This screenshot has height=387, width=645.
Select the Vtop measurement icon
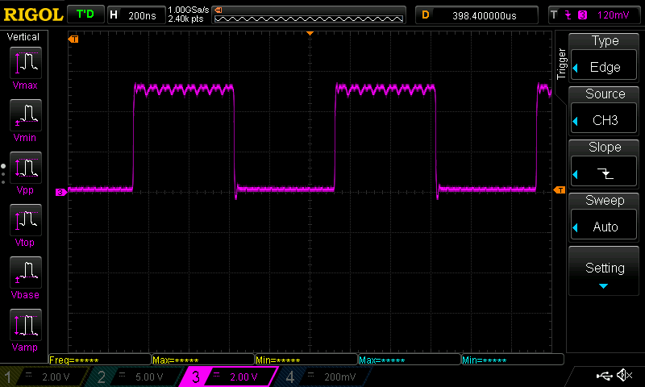26,220
